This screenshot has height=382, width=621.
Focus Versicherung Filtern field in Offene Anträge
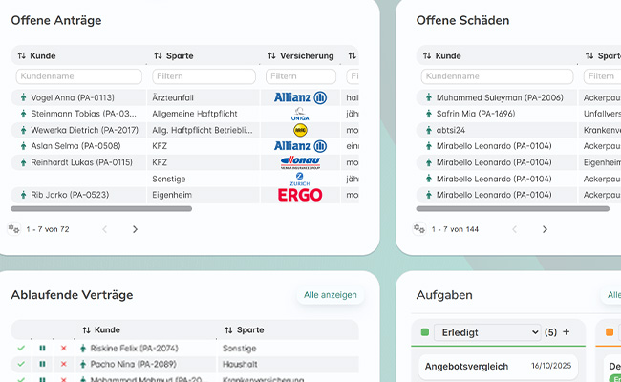coord(301,76)
